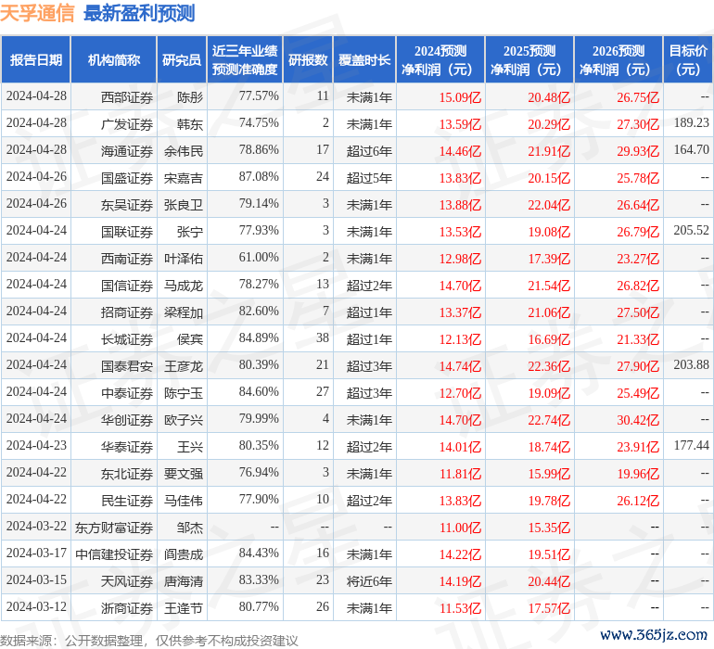The width and height of the screenshot is (714, 649).
Task: Click the 177.44 target price
Action: click(x=691, y=445)
